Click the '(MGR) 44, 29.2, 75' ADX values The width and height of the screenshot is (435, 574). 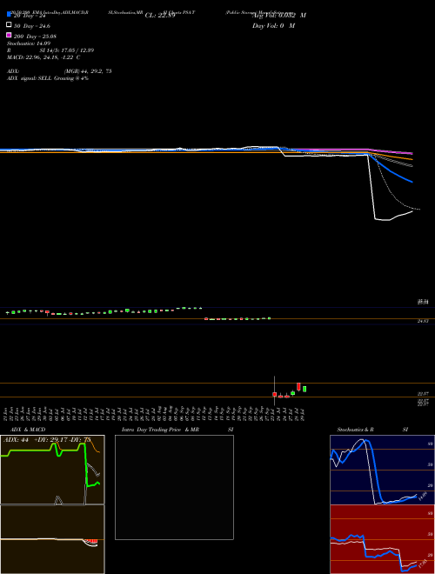pyautogui.click(x=88, y=71)
